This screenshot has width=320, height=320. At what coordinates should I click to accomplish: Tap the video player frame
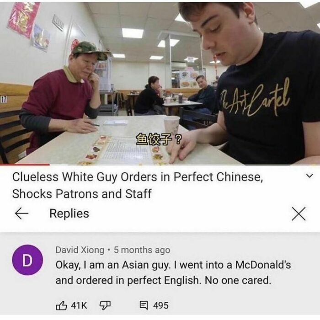[x=160, y=83]
